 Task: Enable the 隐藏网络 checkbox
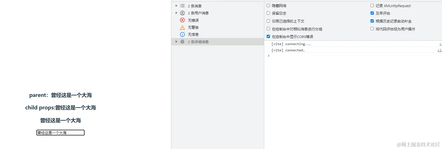click(x=268, y=5)
